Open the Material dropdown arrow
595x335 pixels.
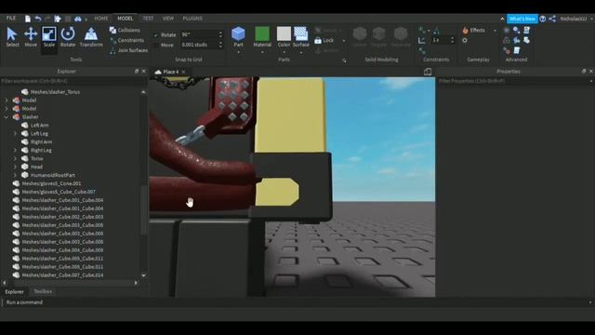click(262, 52)
